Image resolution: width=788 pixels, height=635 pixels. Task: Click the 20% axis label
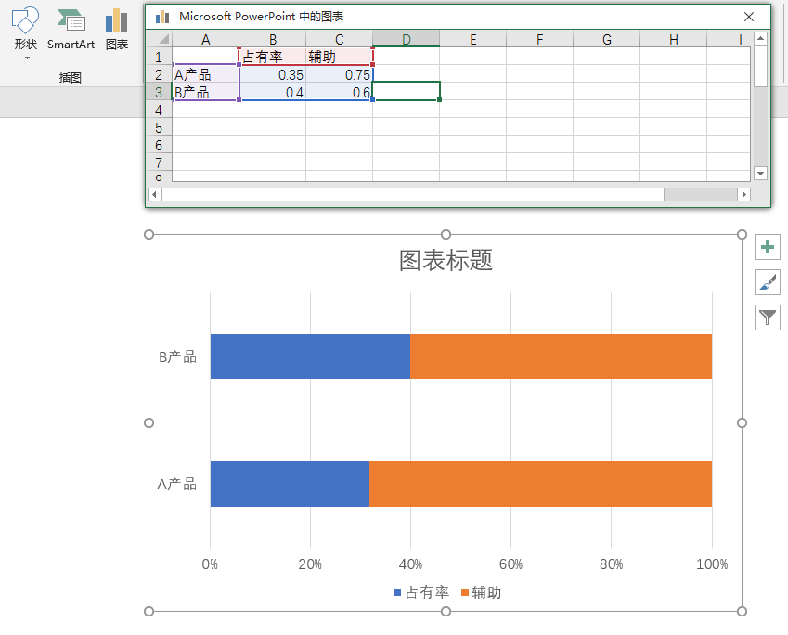pos(310,564)
